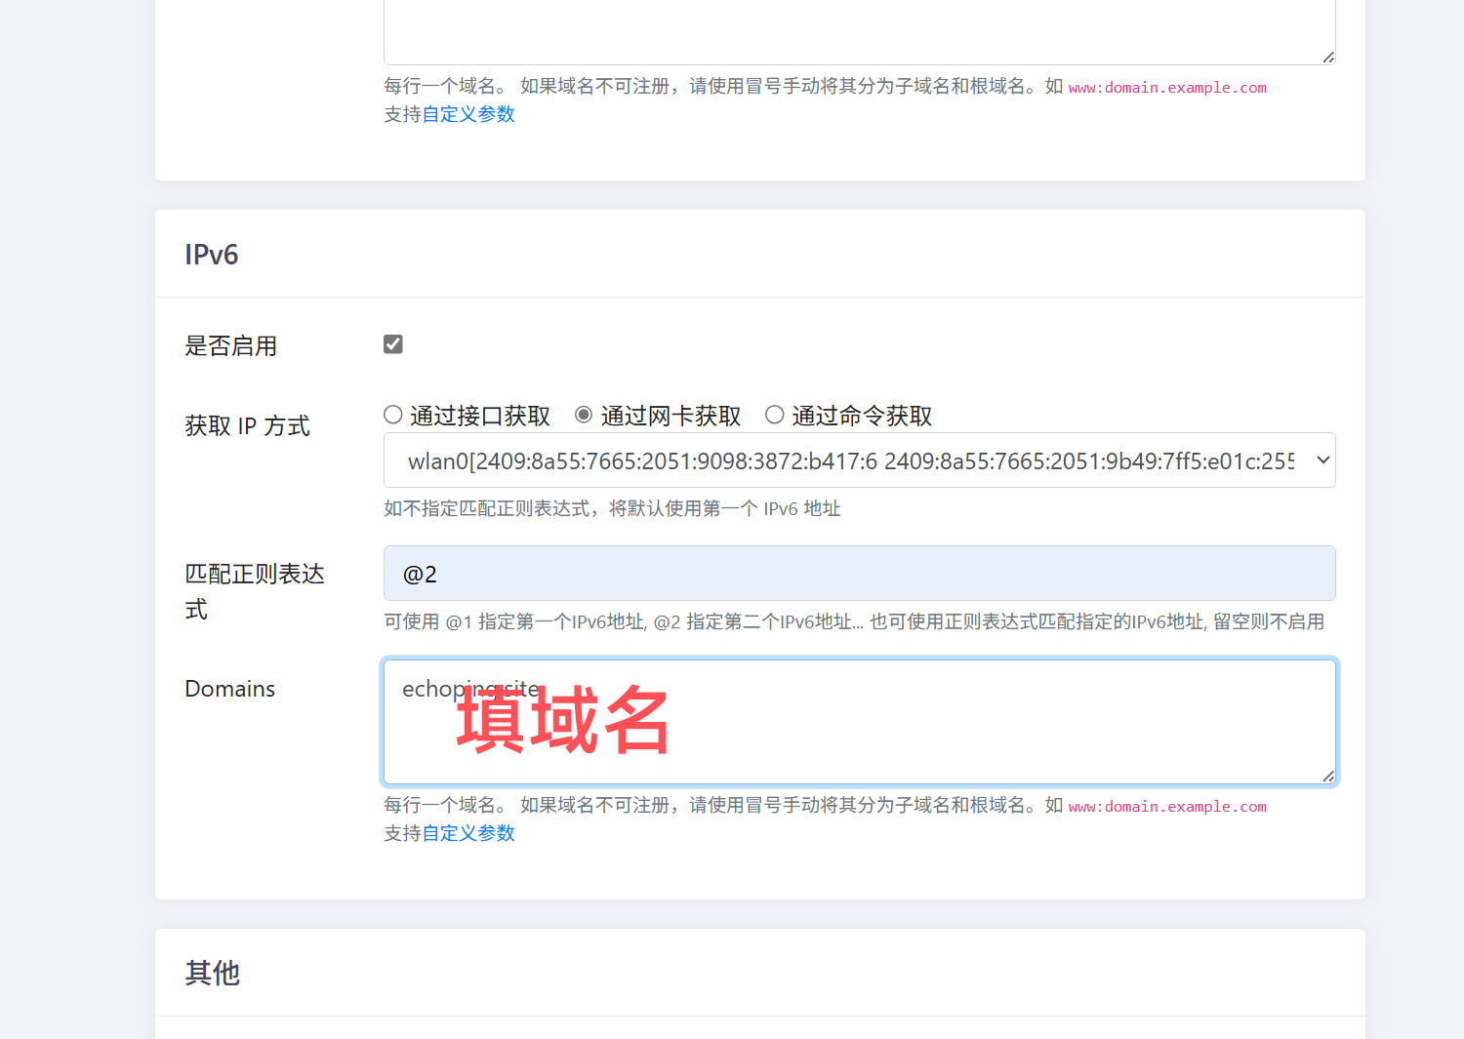Open 自定义参数 link above the IPv6 section

[x=468, y=114]
